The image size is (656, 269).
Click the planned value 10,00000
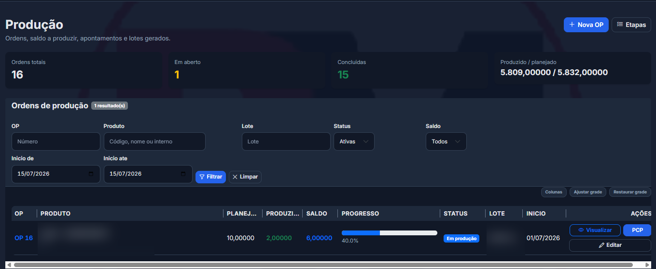(x=240, y=238)
